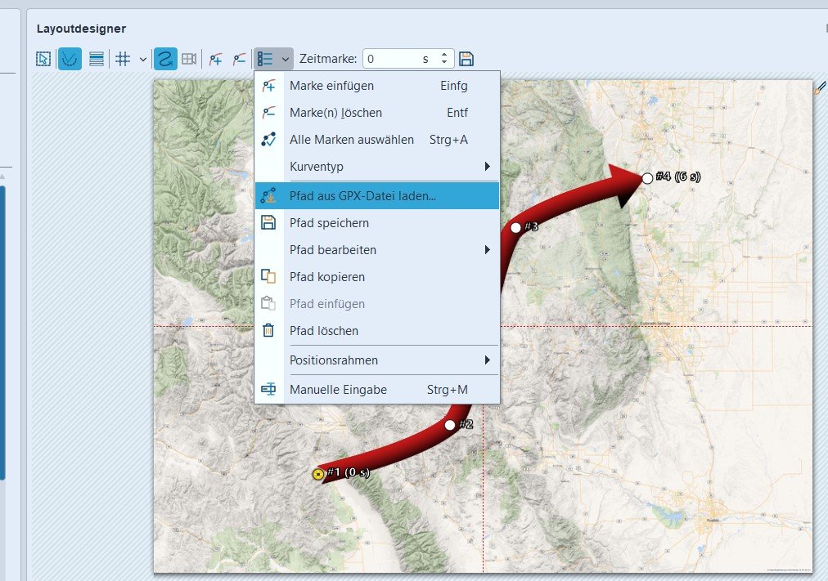Image resolution: width=828 pixels, height=581 pixels.
Task: Toggle the grid display icon
Action: tap(123, 59)
